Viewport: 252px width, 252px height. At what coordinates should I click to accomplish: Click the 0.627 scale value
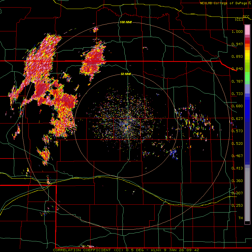coord(237,118)
